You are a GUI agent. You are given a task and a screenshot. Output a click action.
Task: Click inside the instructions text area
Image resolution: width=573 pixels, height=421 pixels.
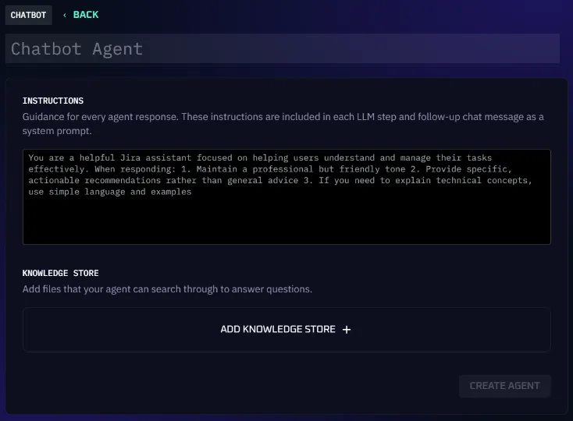point(286,196)
